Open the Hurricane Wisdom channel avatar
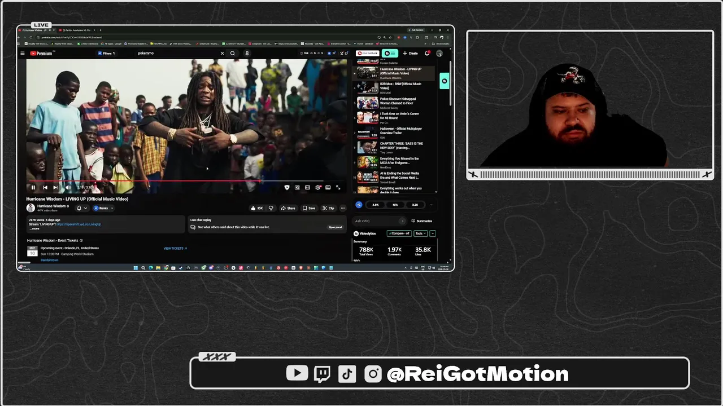723x406 pixels. pos(31,208)
